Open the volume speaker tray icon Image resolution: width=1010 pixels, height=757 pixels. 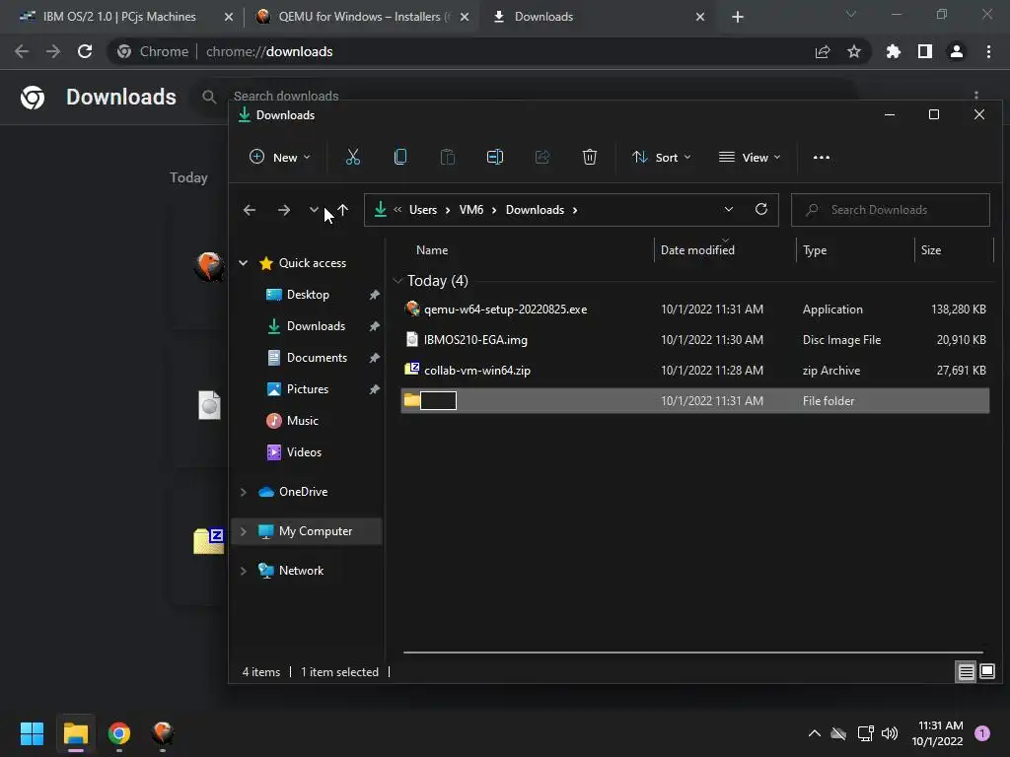click(x=890, y=733)
